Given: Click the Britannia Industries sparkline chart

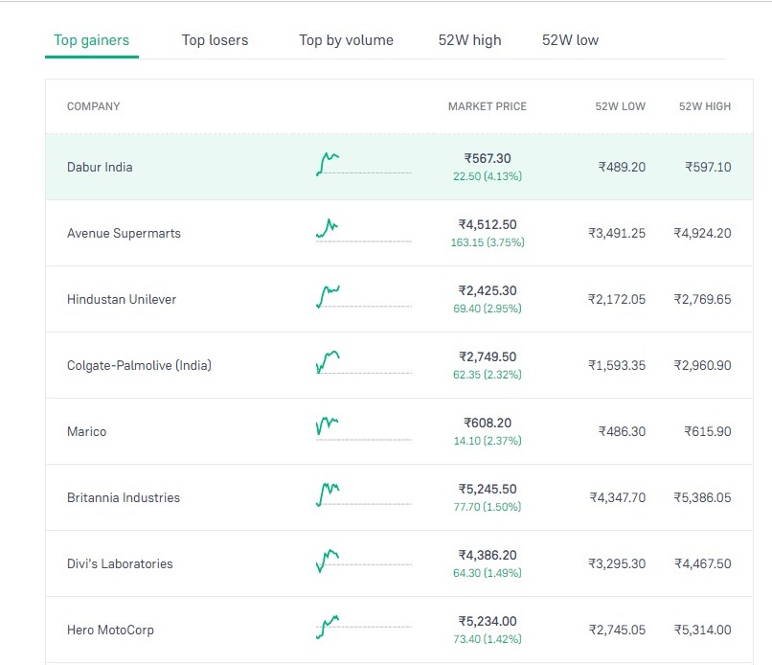Looking at the screenshot, I should click(363, 494).
